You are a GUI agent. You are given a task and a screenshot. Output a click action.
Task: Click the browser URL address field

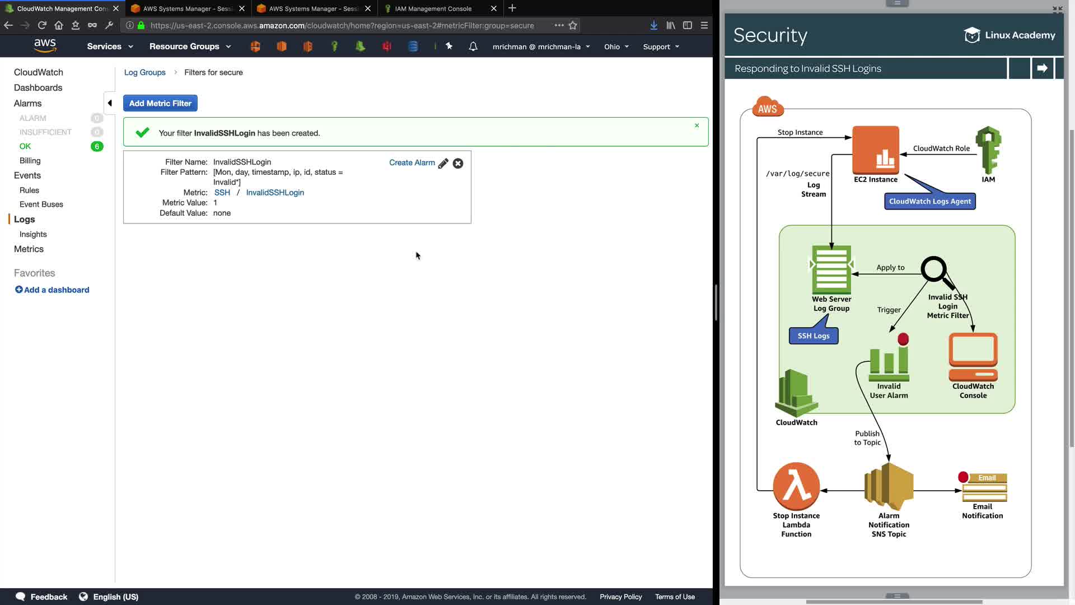(342, 25)
